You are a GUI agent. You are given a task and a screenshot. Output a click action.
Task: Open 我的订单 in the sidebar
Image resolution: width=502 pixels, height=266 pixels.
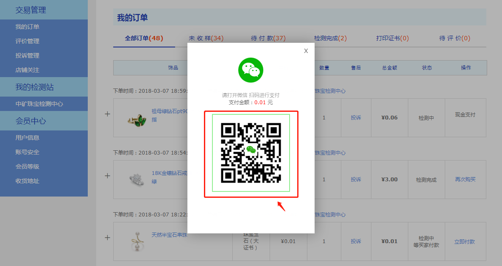point(27,27)
